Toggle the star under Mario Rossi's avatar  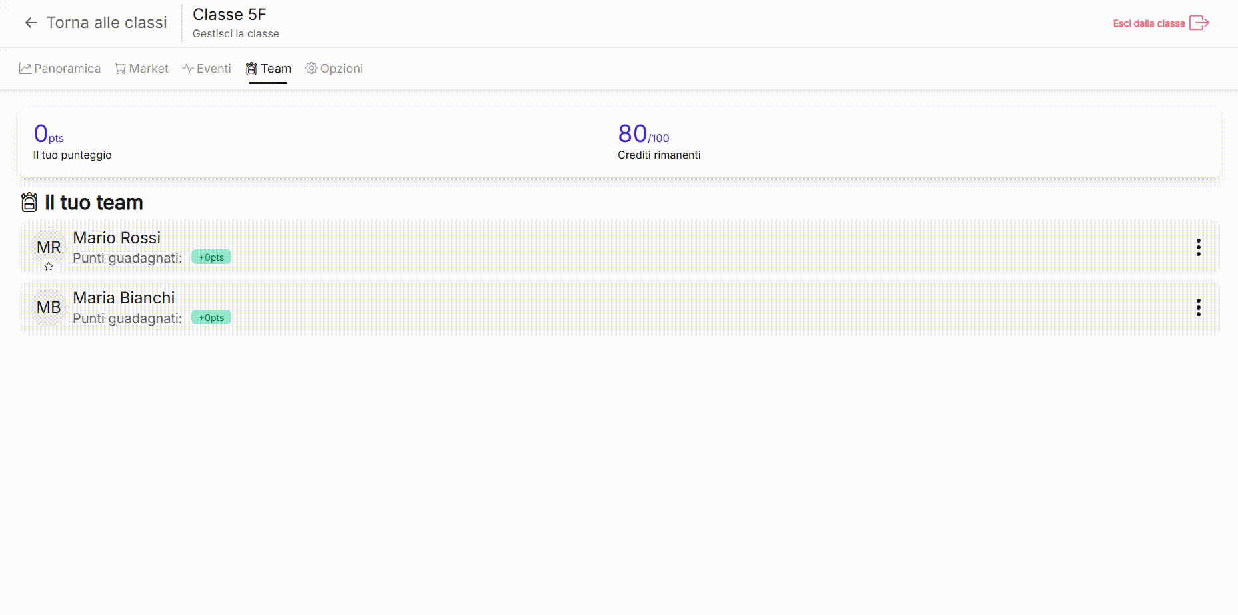(49, 266)
